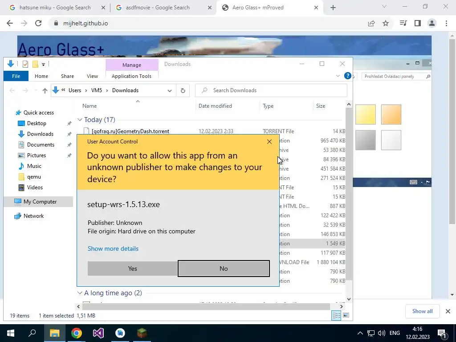Reload the page in Chrome
Image resolution: width=456 pixels, height=342 pixels.
38,23
